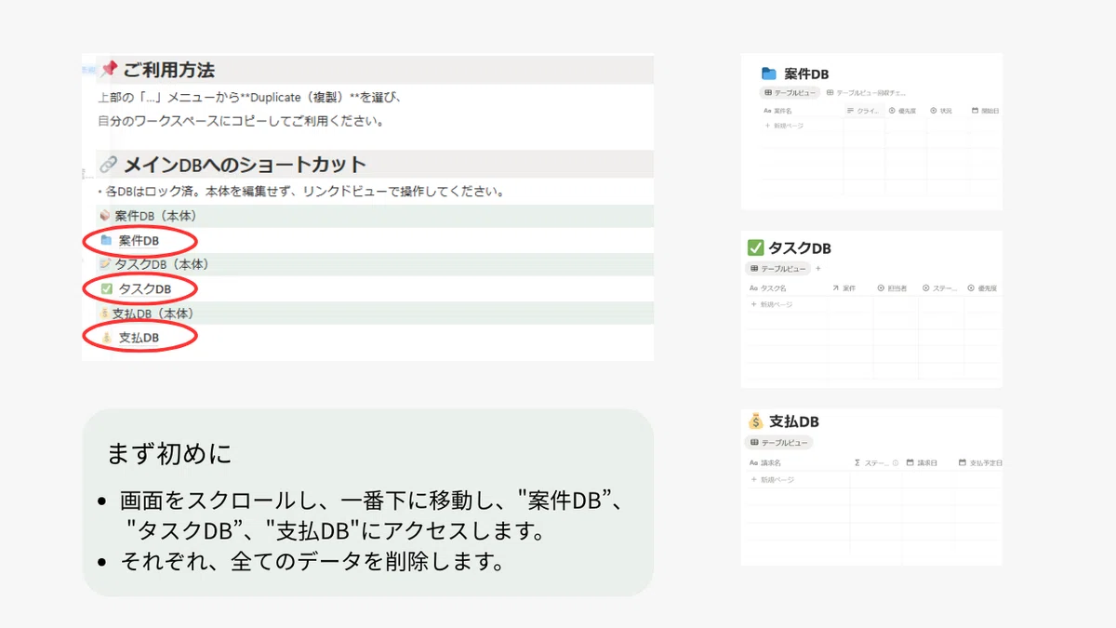Click the 請求名 column header
Screen dimensions: 1116x628
(x=765, y=462)
